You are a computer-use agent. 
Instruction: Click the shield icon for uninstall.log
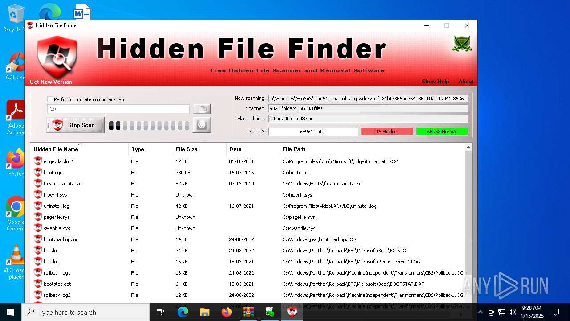[x=38, y=206]
